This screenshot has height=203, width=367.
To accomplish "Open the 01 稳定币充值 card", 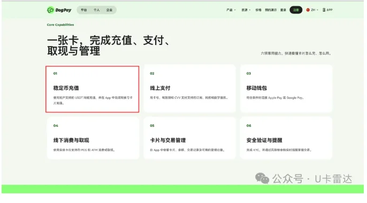I will pyautogui.click(x=93, y=89).
